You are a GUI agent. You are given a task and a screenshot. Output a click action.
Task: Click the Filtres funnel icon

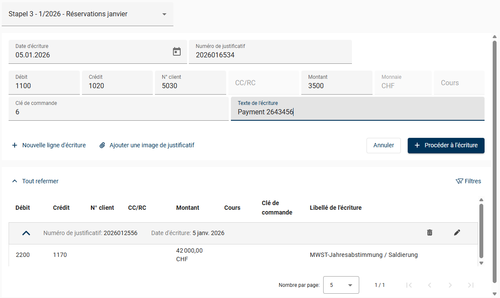459,181
